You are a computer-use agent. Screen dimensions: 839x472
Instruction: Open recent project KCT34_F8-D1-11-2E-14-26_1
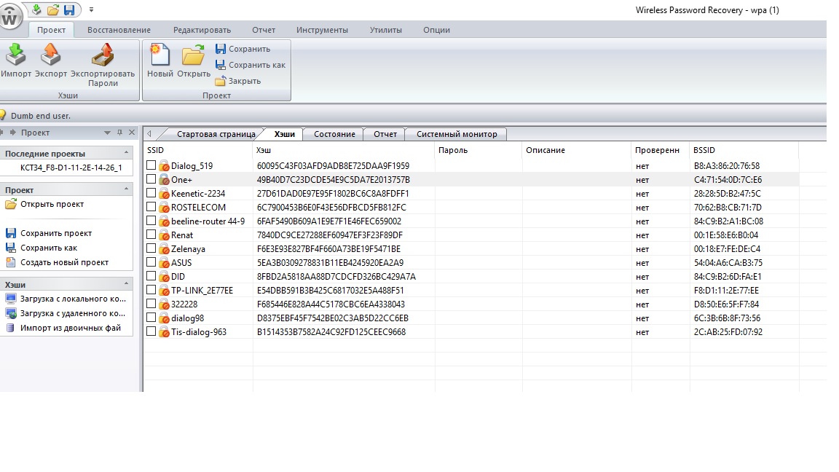71,168
